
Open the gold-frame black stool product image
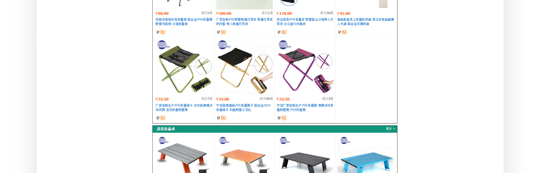pyautogui.click(x=245, y=67)
